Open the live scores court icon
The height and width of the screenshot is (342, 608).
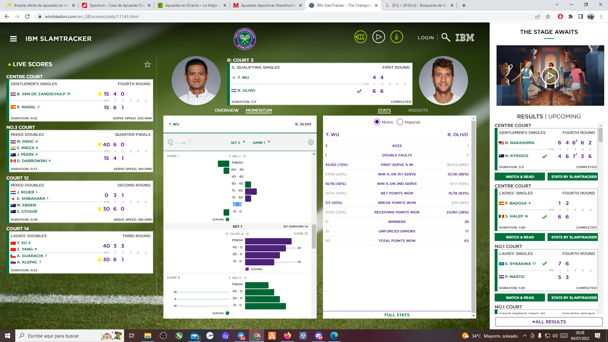360,37
